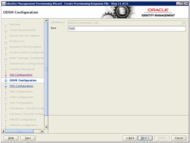This screenshot has height=143, width=190.
Task: Minimize the wizard window
Action: point(178,4)
